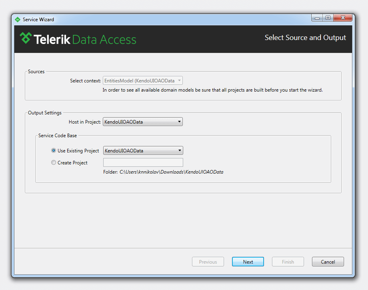Click the Output Settings group label
The image size is (368, 290).
(x=44, y=113)
